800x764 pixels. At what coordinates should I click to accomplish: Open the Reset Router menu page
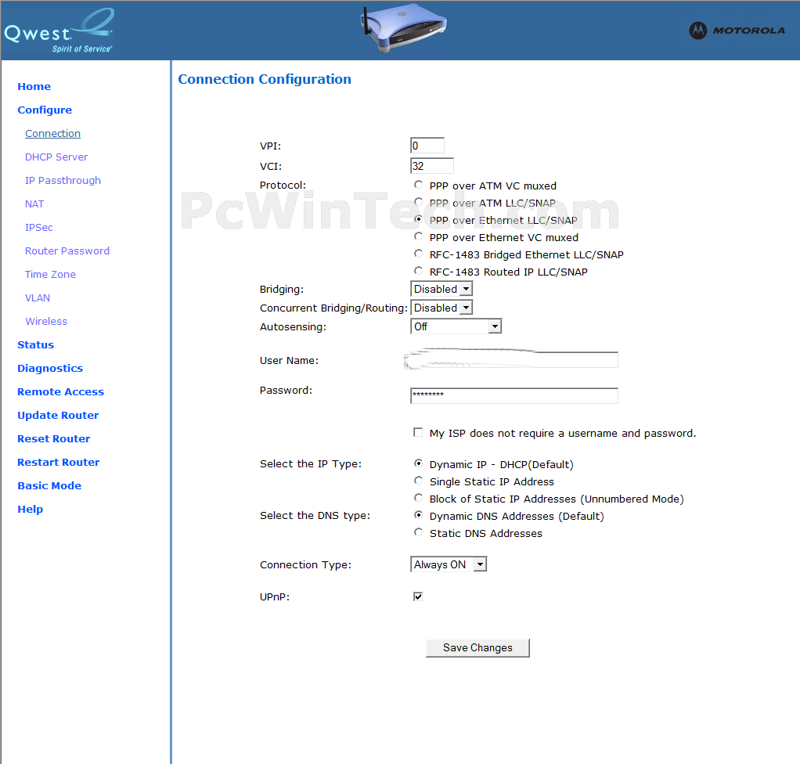53,438
